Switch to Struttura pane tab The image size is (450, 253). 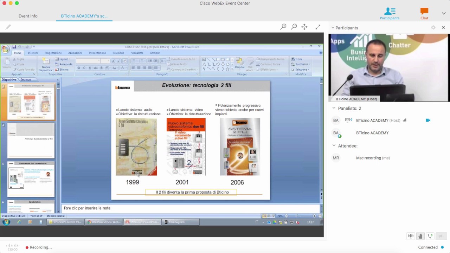tap(26, 80)
